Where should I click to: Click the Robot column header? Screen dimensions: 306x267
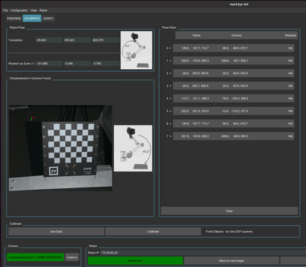[196, 36]
